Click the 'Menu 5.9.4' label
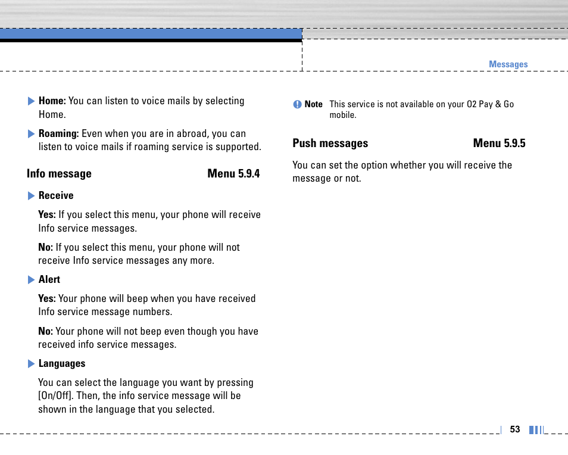Image resolution: width=568 pixels, height=455 pixels. (x=233, y=173)
